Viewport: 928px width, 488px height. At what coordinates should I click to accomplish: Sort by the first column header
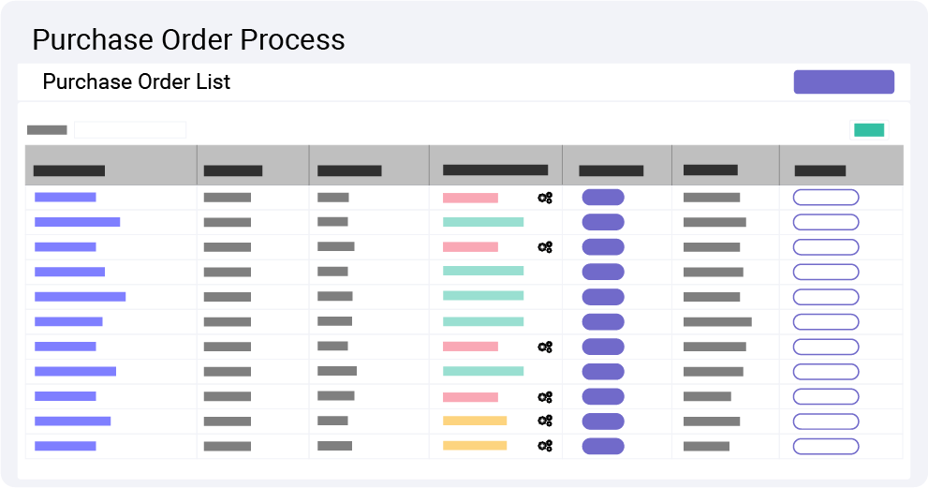pos(68,170)
